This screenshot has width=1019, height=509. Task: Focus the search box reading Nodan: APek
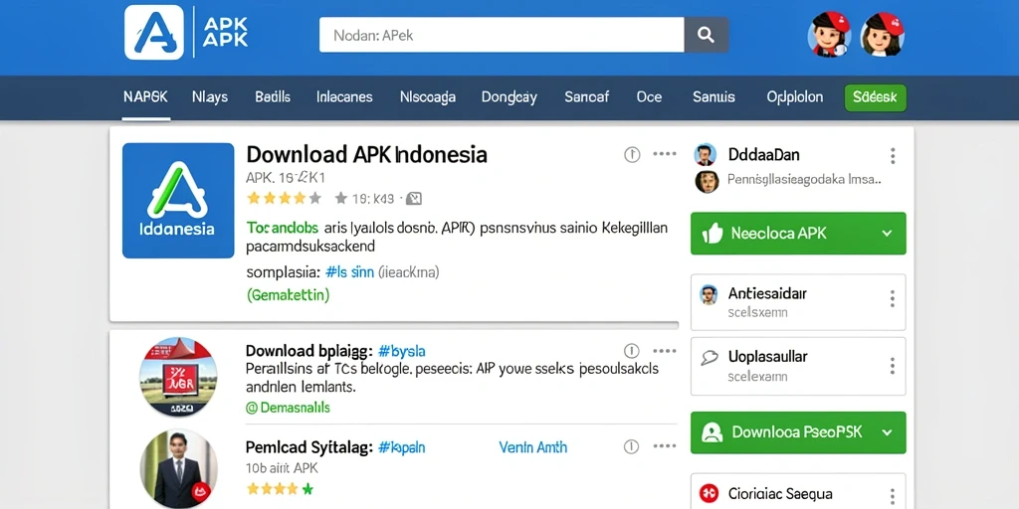tap(502, 35)
